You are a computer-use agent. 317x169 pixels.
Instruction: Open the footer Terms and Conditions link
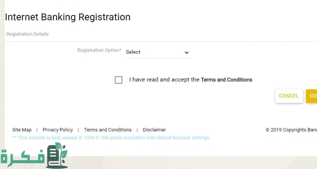108,130
